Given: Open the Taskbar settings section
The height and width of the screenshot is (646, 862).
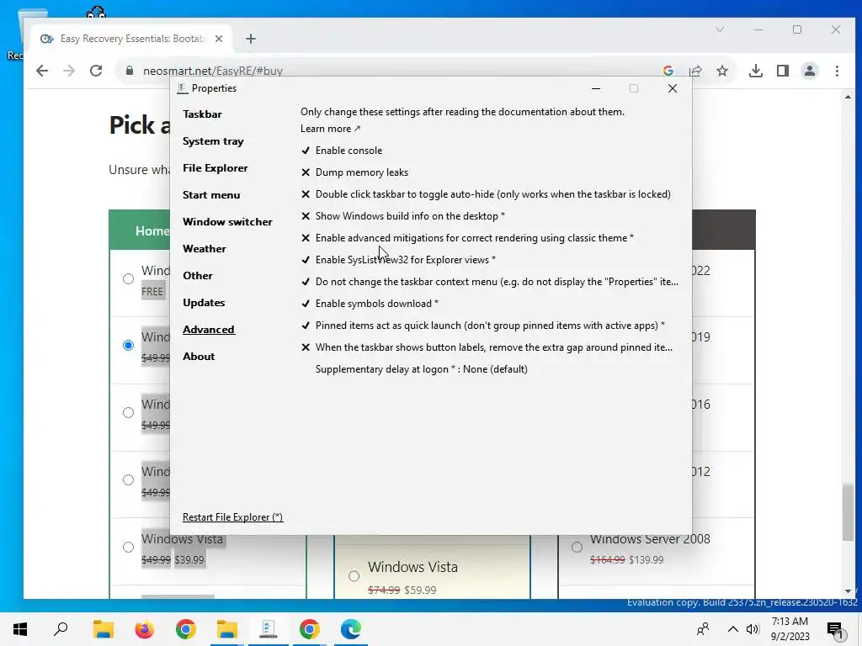Looking at the screenshot, I should [202, 114].
